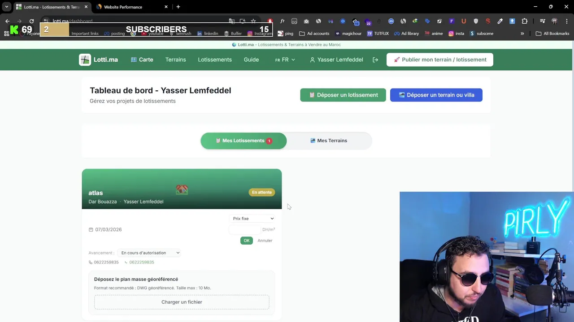574x322 pixels.
Task: Open the tab search chevron at top-left
Action: tap(6, 7)
